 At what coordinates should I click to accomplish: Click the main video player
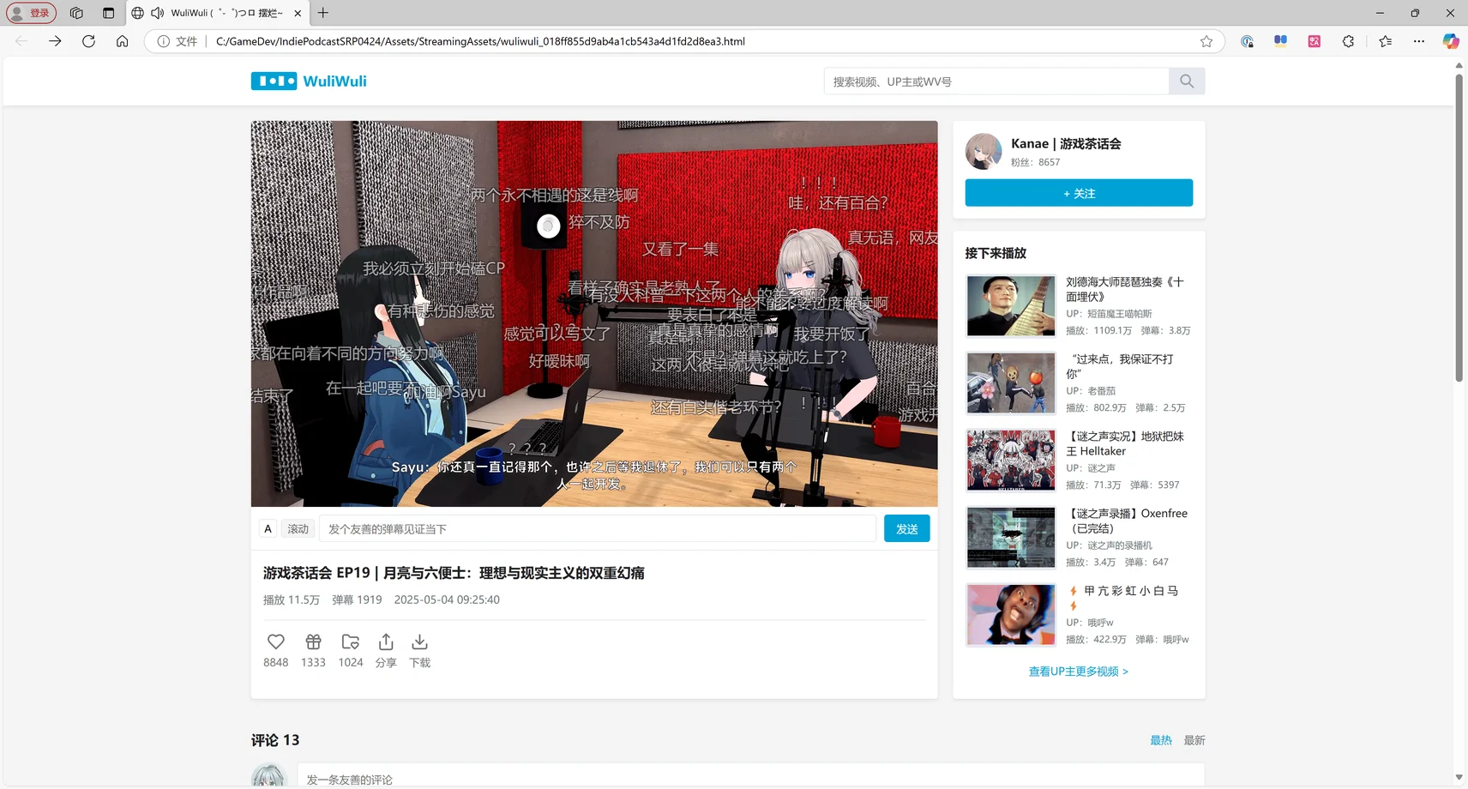tap(594, 314)
